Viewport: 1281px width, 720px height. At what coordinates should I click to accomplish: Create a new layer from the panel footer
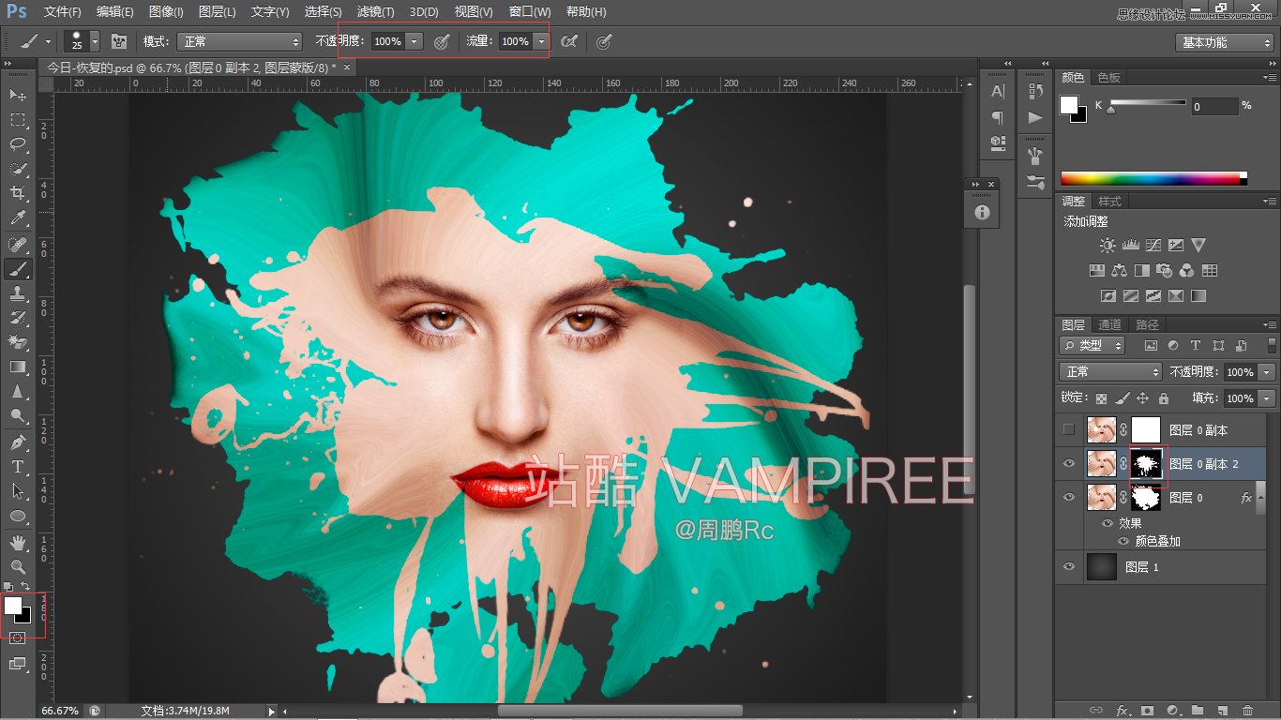pyautogui.click(x=1222, y=711)
